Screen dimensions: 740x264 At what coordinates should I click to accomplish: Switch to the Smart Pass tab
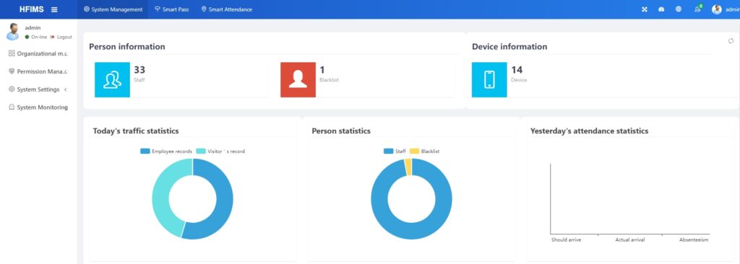point(172,9)
